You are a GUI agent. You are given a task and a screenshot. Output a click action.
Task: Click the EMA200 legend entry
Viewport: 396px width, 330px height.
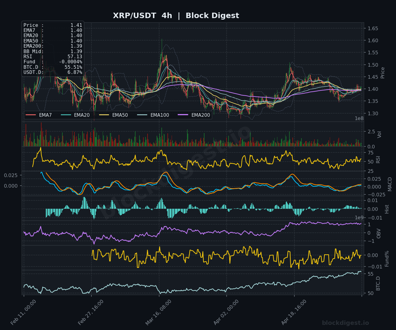point(194,115)
